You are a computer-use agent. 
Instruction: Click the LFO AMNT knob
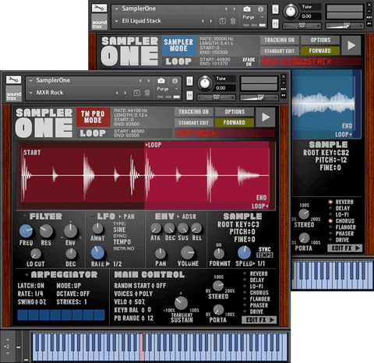pos(97,228)
